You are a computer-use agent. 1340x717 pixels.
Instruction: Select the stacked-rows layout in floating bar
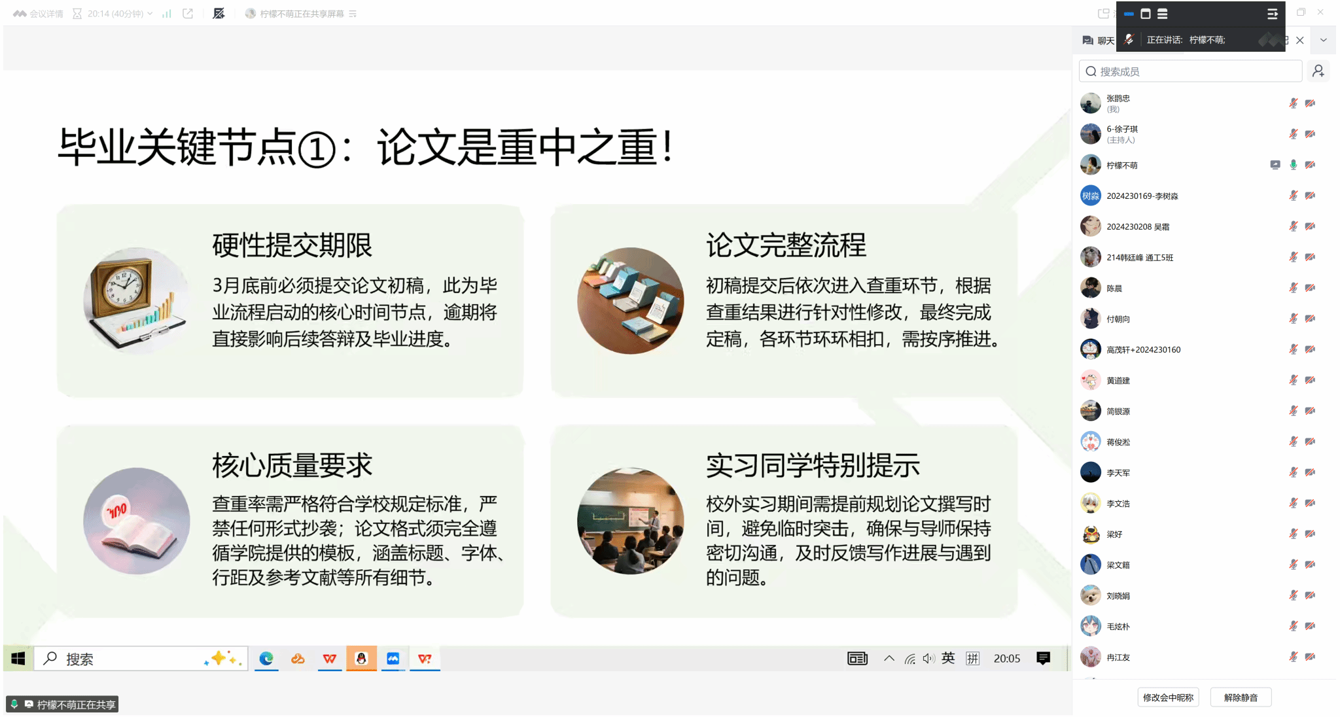(x=1163, y=14)
